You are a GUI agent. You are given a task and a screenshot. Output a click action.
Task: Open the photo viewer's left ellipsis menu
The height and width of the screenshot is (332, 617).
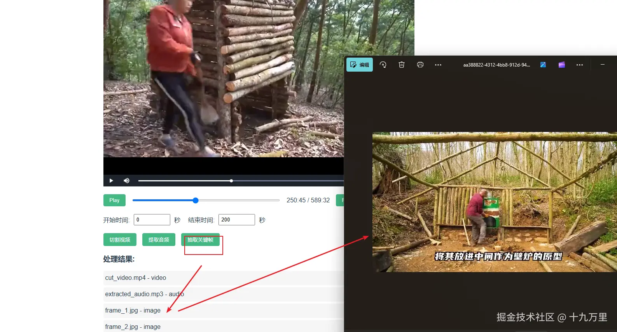click(x=438, y=65)
